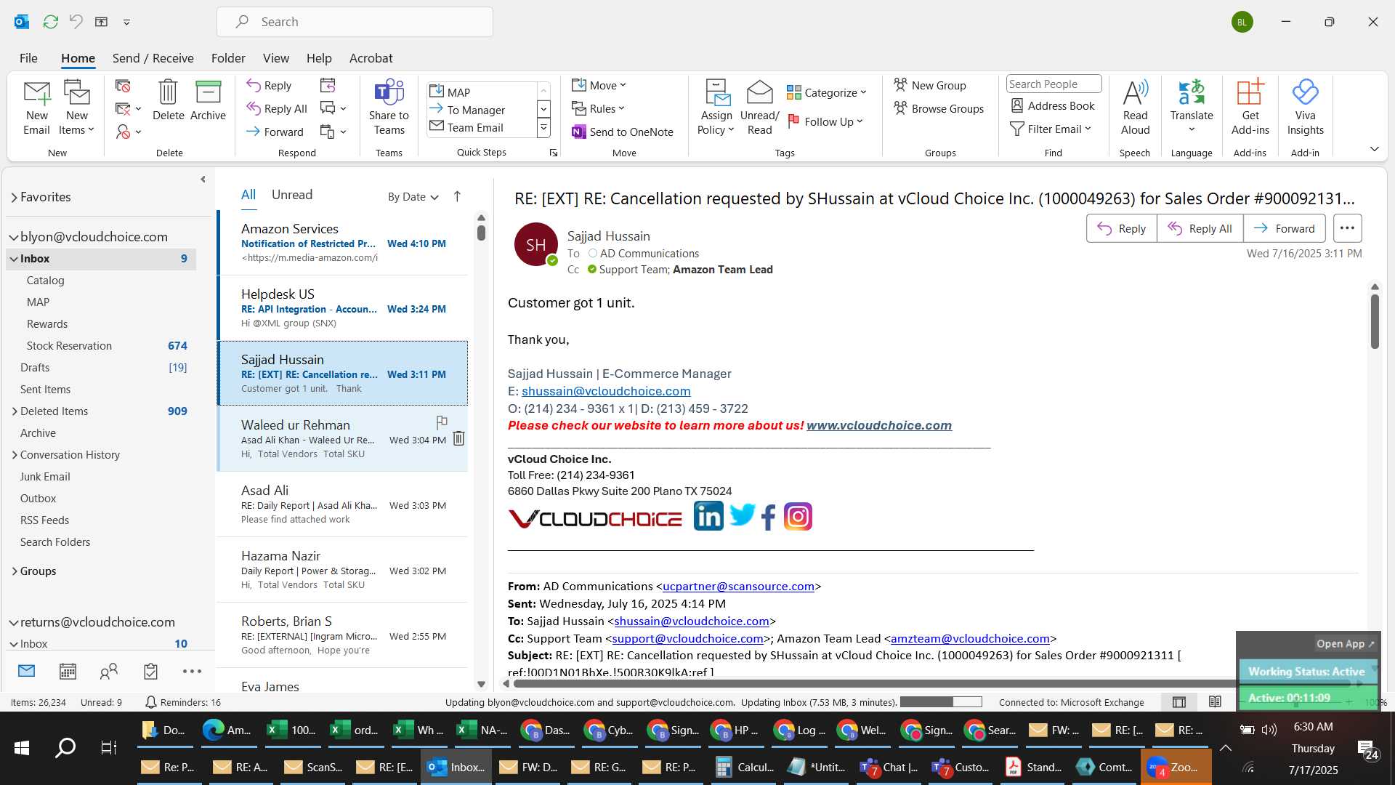
Task: Open Windows taskbar search icon
Action: point(65,747)
